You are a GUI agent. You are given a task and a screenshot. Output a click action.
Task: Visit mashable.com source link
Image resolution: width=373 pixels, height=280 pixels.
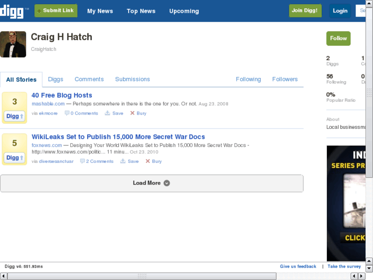(48, 104)
